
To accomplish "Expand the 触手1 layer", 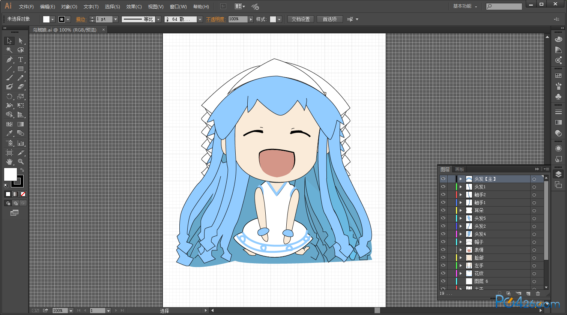I will pyautogui.click(x=460, y=202).
